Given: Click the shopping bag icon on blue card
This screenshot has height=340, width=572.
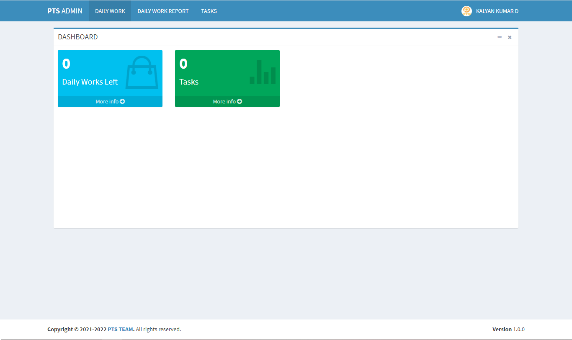Looking at the screenshot, I should coord(142,72).
